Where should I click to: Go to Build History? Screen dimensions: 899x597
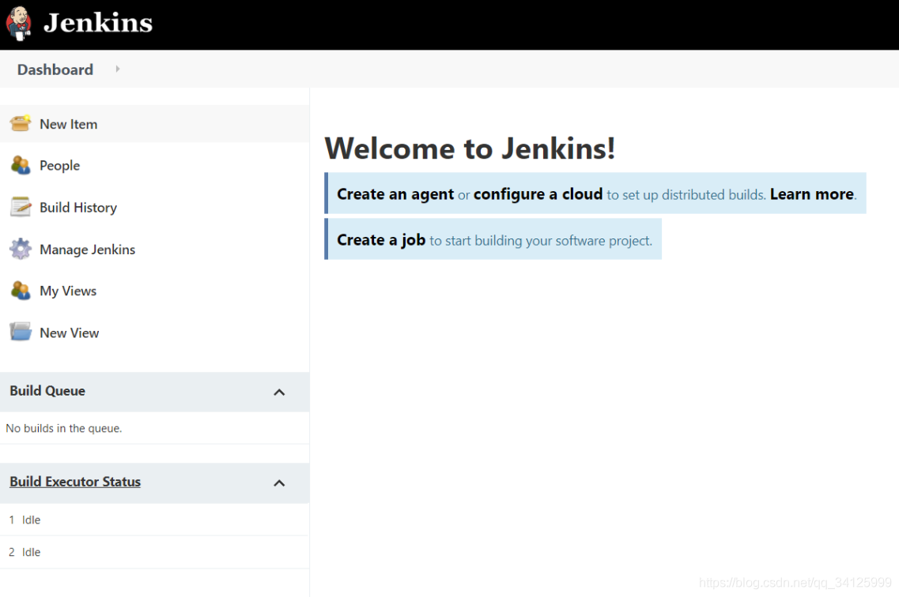[78, 207]
